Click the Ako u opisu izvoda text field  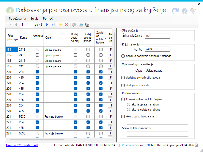(157, 122)
